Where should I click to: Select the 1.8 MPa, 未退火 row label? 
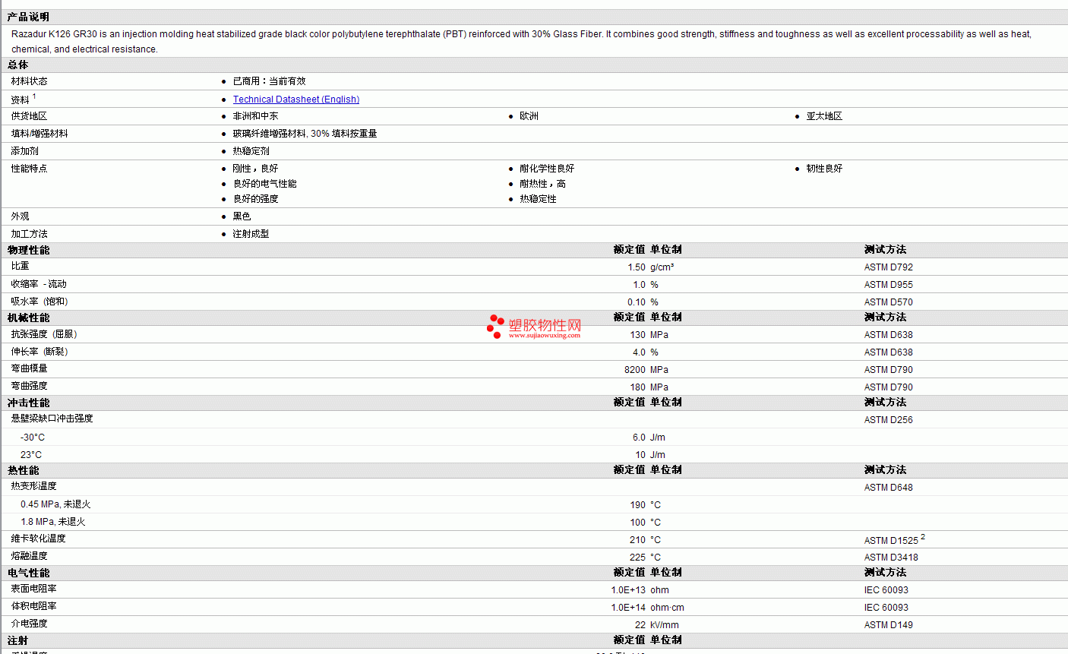53,522
